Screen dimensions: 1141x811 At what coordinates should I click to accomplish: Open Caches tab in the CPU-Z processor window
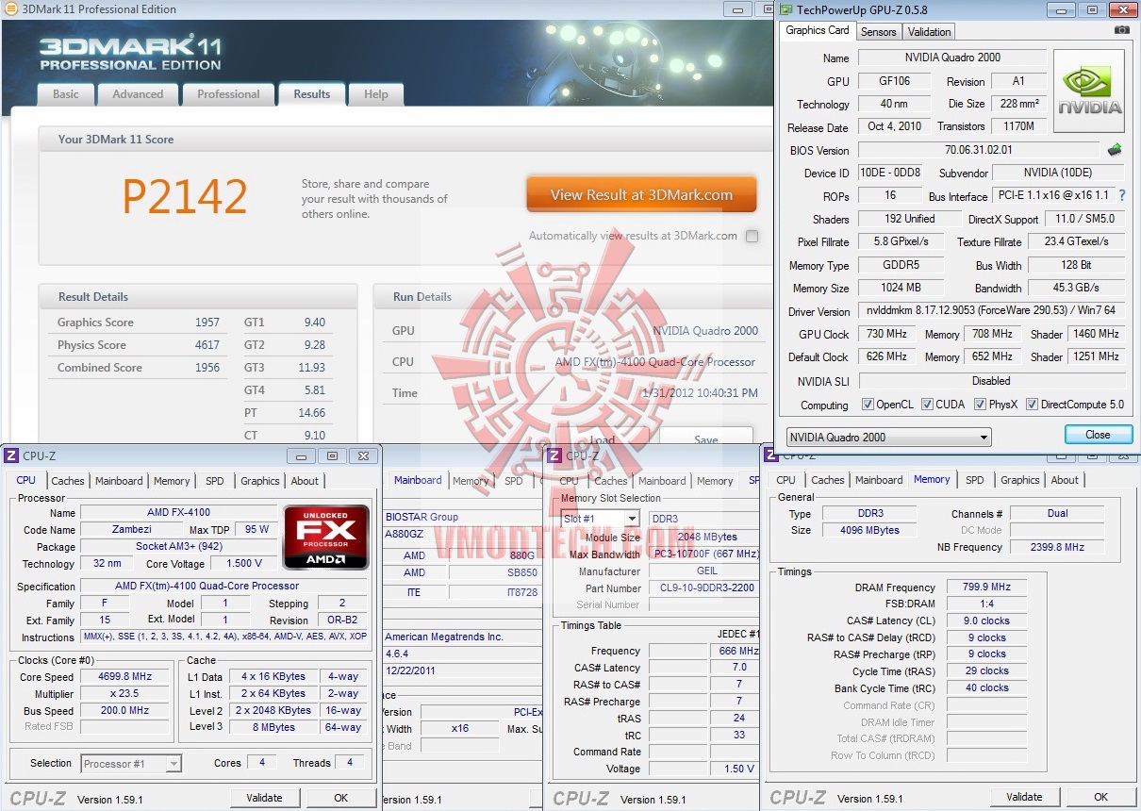pyautogui.click(x=68, y=481)
